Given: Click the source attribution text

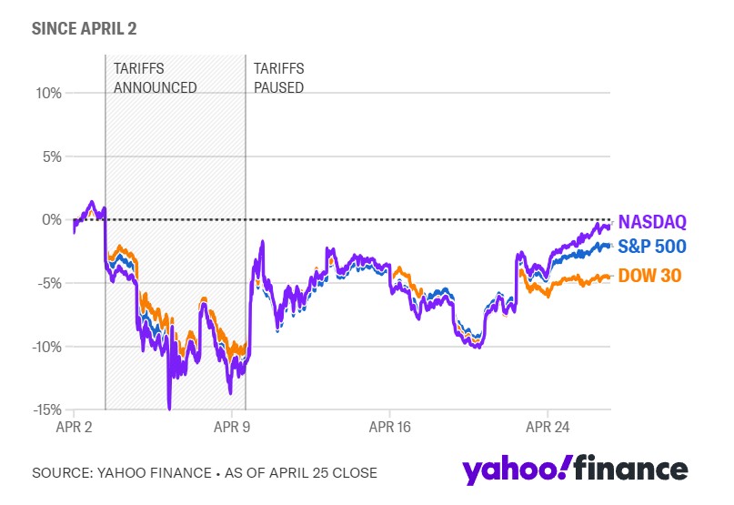Looking at the screenshot, I should 205,472.
